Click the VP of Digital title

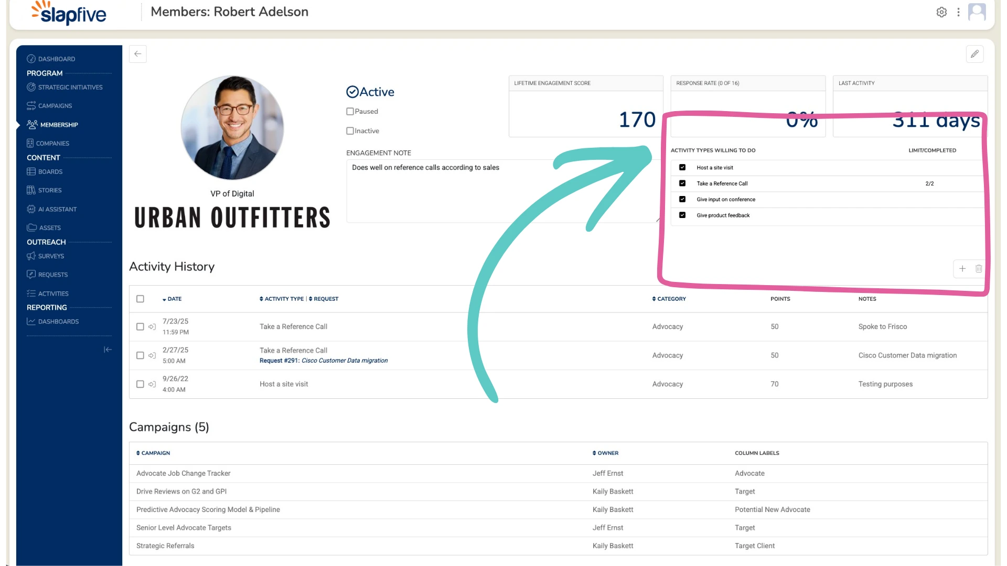click(232, 194)
